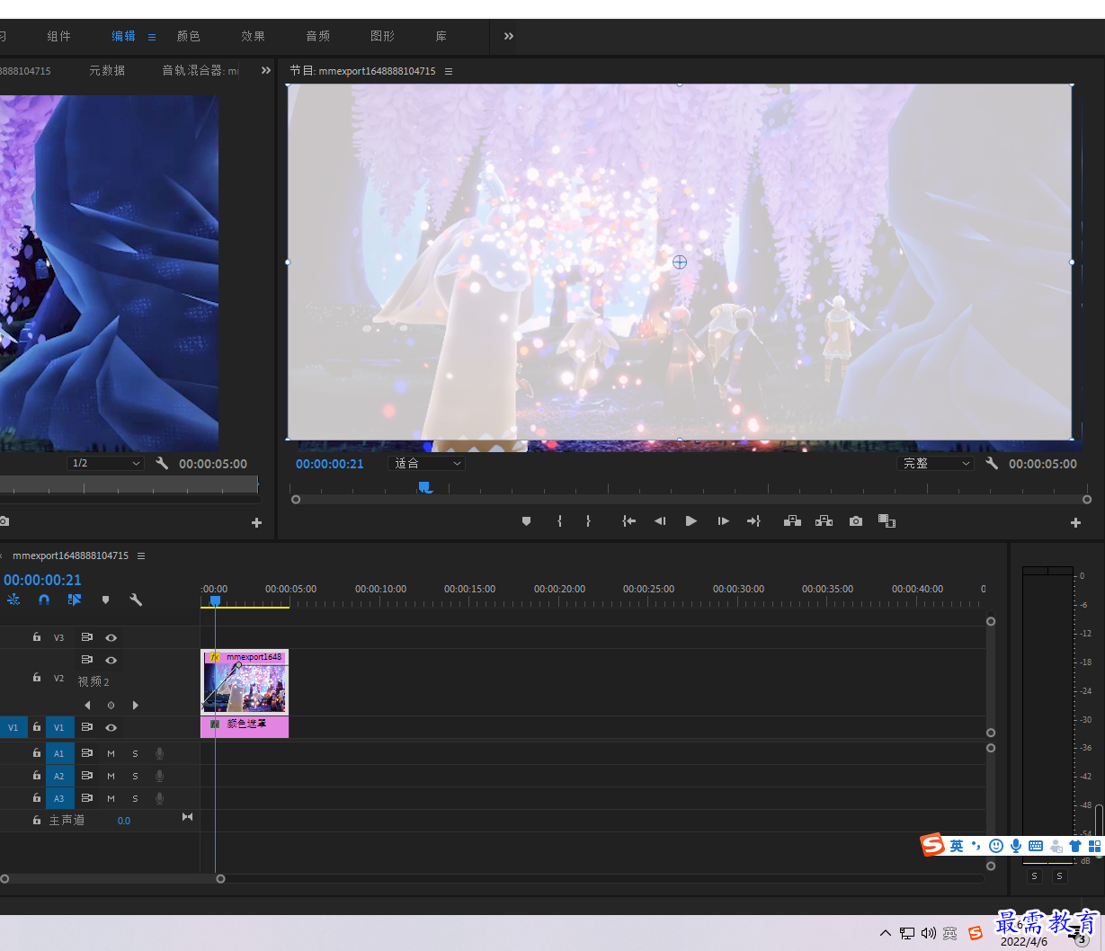This screenshot has width=1105, height=951.
Task: Click the Lift button
Action: [x=792, y=521]
